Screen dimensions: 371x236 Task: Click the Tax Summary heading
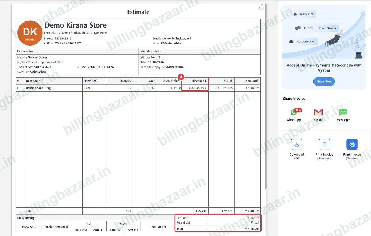click(x=26, y=218)
